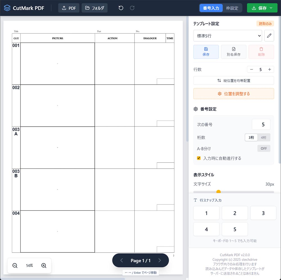
Task: Select 4桁 digit option
Action: click(264, 137)
